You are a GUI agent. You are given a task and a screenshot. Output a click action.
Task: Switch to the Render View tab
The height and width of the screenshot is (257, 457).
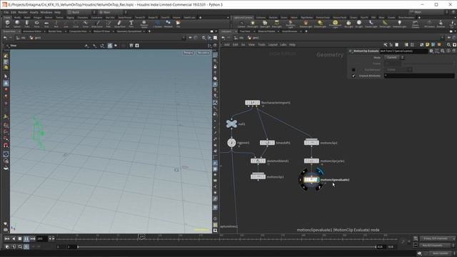coord(55,31)
